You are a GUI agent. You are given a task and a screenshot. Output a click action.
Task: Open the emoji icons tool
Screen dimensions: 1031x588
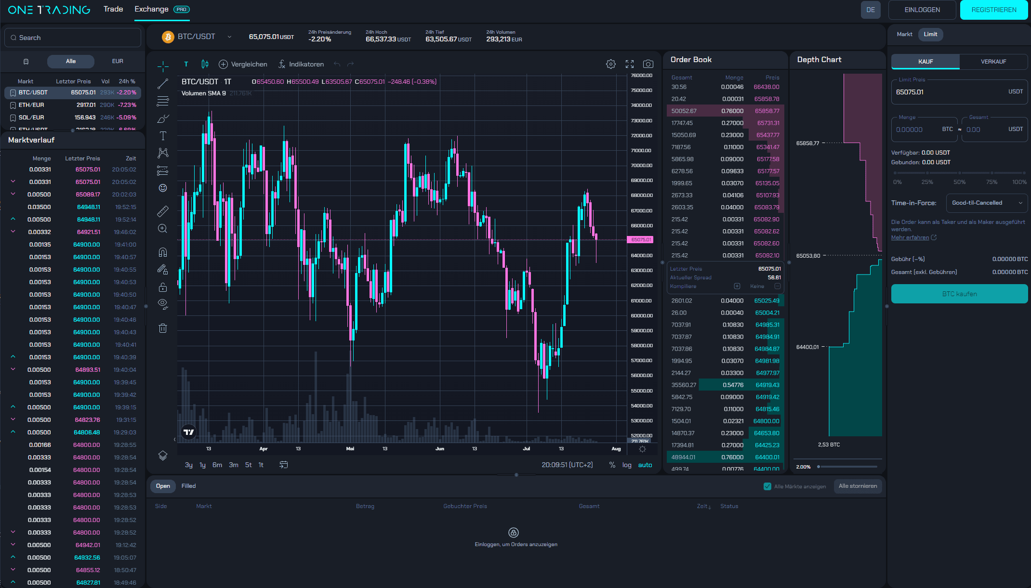point(163,188)
